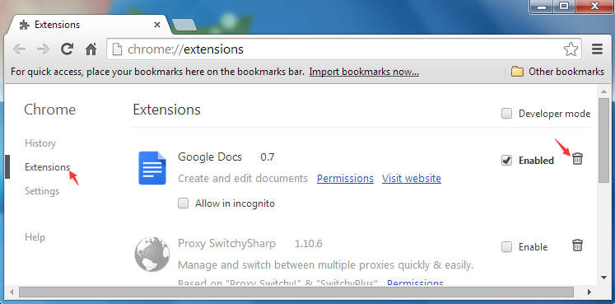The height and width of the screenshot is (304, 615).
Task: Bookmark this page with the star
Action: coord(571,49)
